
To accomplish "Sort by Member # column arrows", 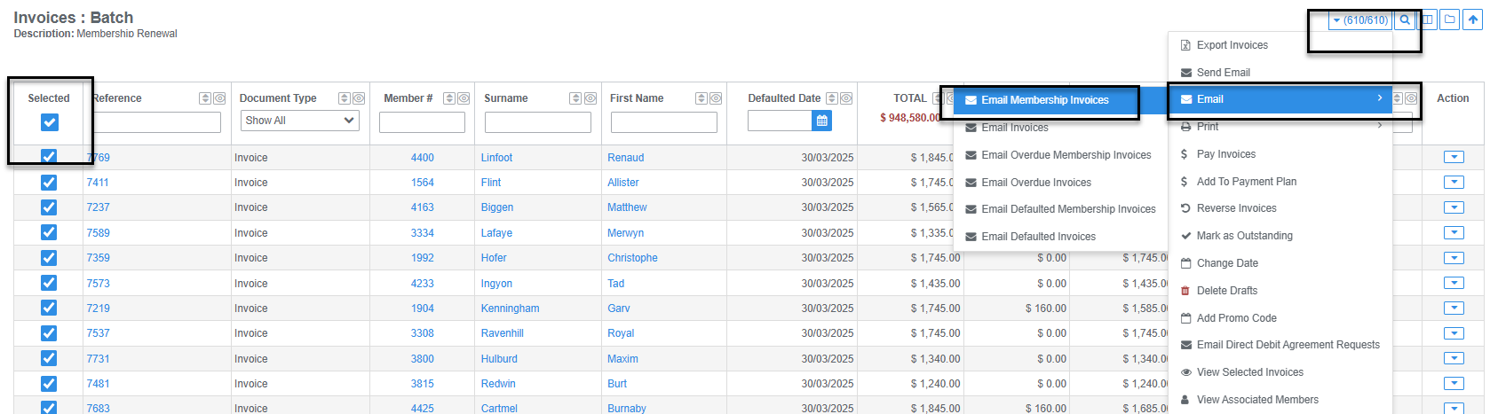I will coord(449,98).
